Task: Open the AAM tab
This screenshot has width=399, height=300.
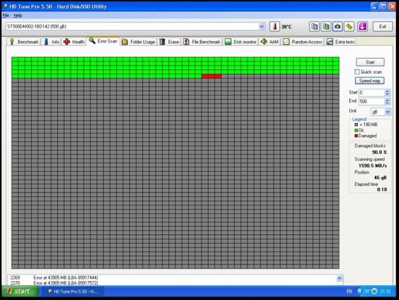Action: [x=270, y=42]
